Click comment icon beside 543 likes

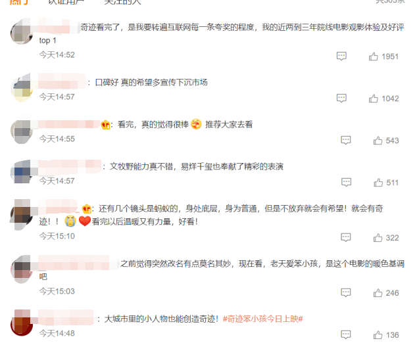346,140
